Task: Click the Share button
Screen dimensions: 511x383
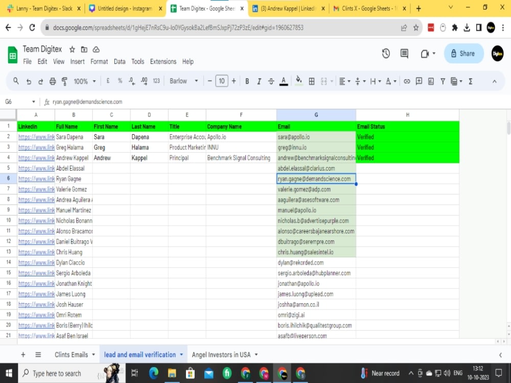Action: pyautogui.click(x=463, y=54)
